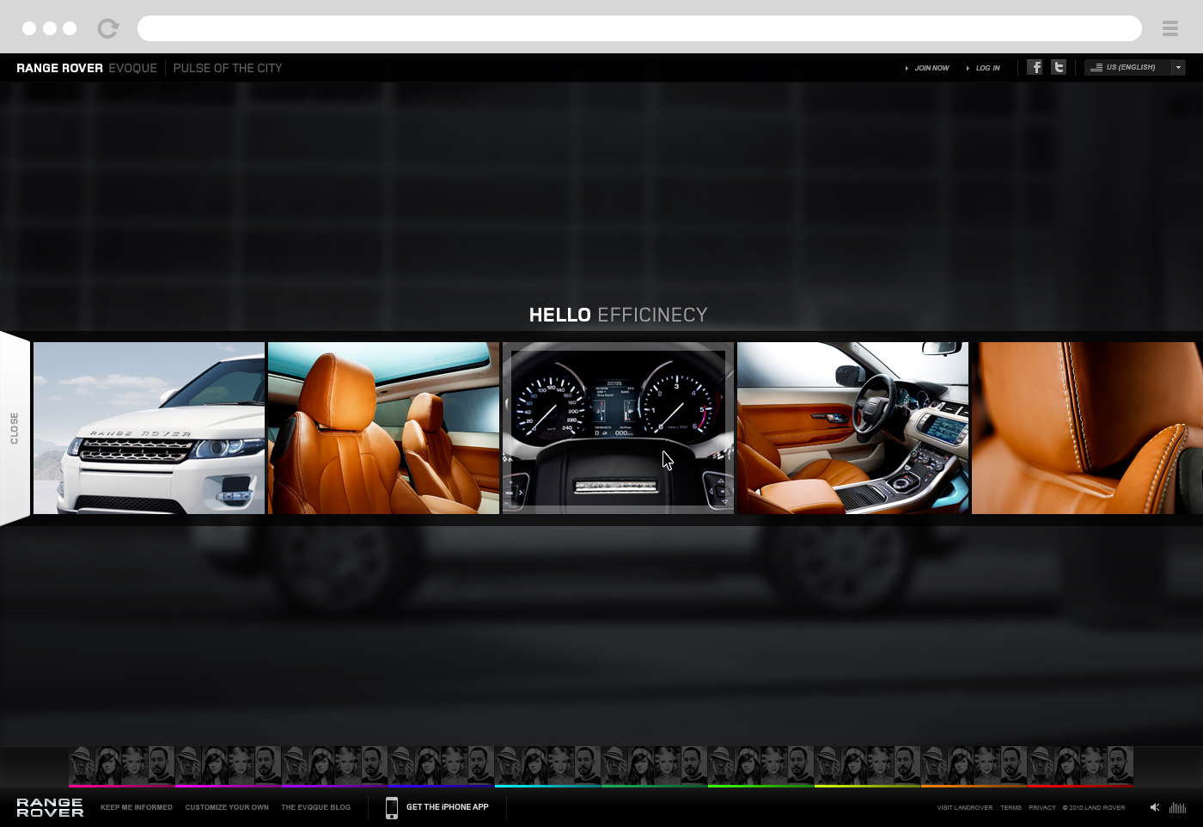Image resolution: width=1203 pixels, height=827 pixels.
Task: Click the iPhone device icon
Action: tap(392, 807)
